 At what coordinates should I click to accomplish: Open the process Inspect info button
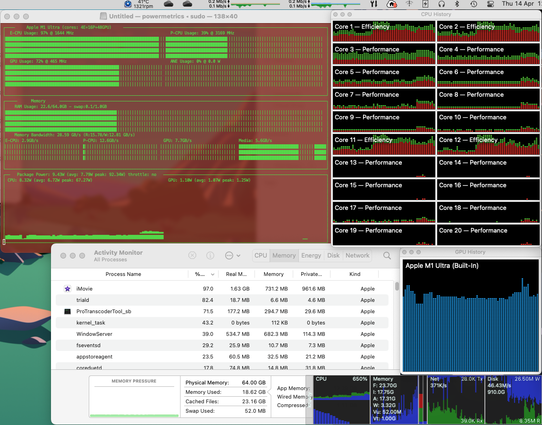[x=210, y=255]
